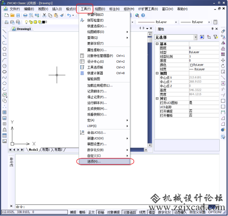The width and height of the screenshot is (228, 216).
Task: Click the zoom magnifier icon beside Help
Action: [x=137, y=15]
